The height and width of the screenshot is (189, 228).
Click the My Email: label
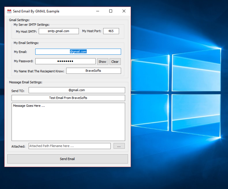point(20,52)
